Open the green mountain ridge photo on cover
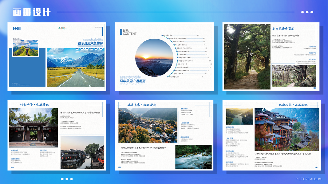 pyautogui.click(x=26, y=48)
